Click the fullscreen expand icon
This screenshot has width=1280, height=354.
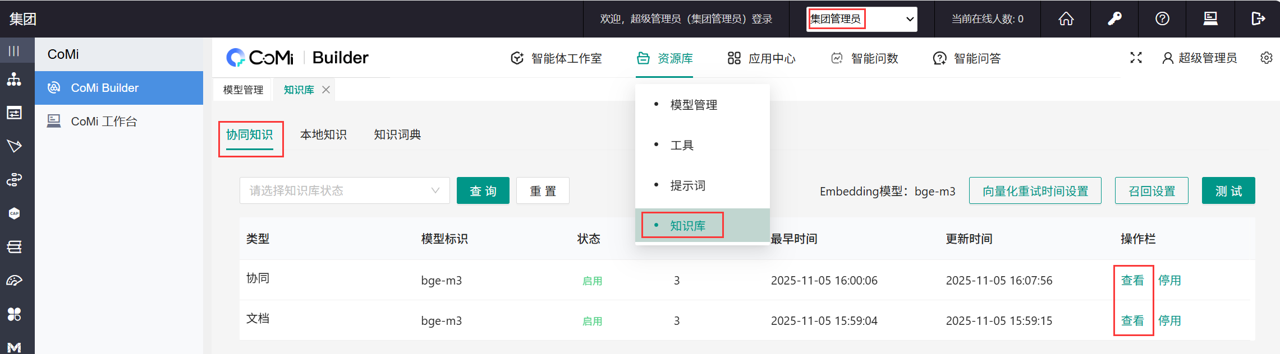(1136, 58)
